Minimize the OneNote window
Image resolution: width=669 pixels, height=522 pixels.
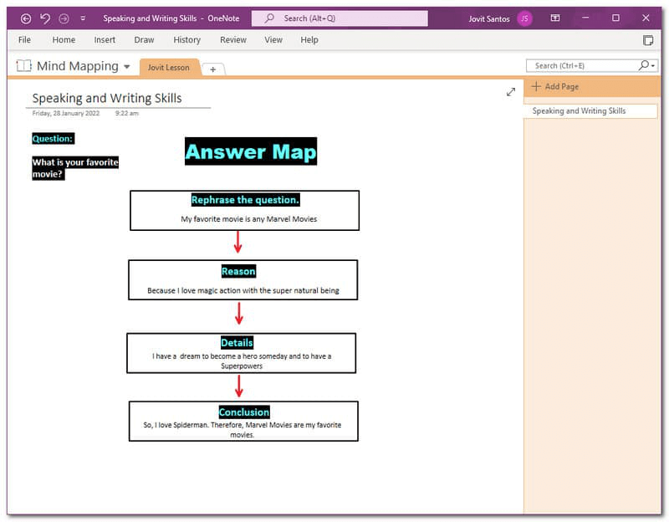pyautogui.click(x=585, y=18)
